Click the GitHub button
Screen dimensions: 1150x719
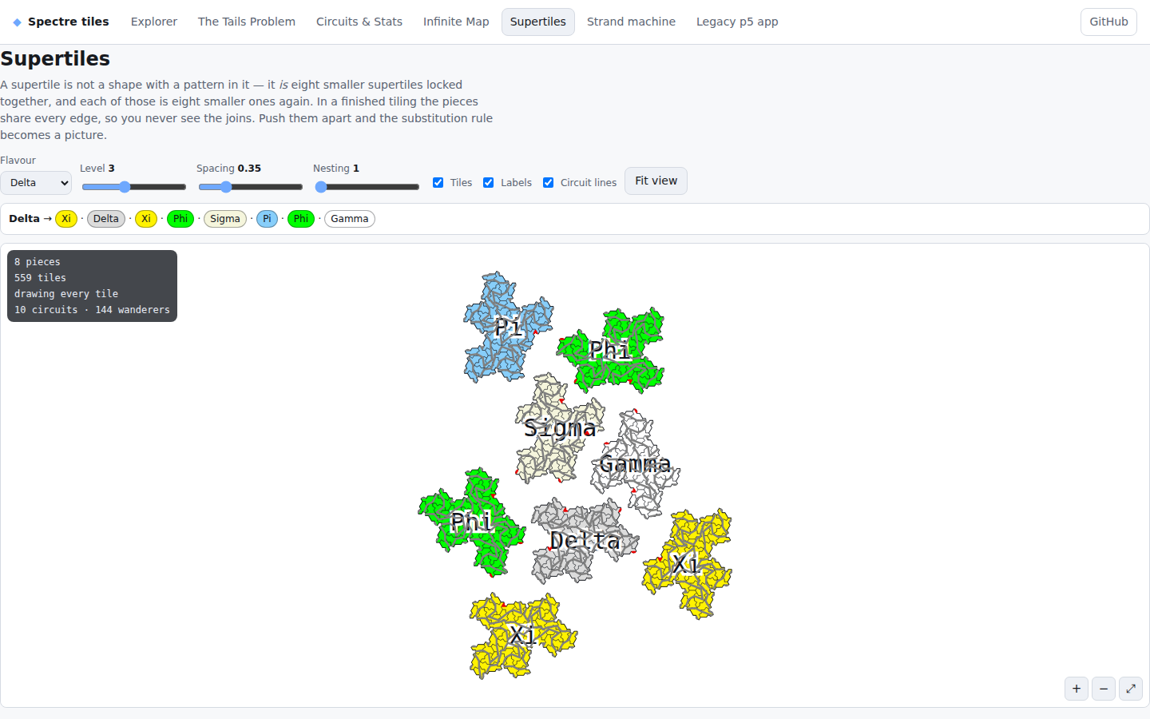(1108, 22)
